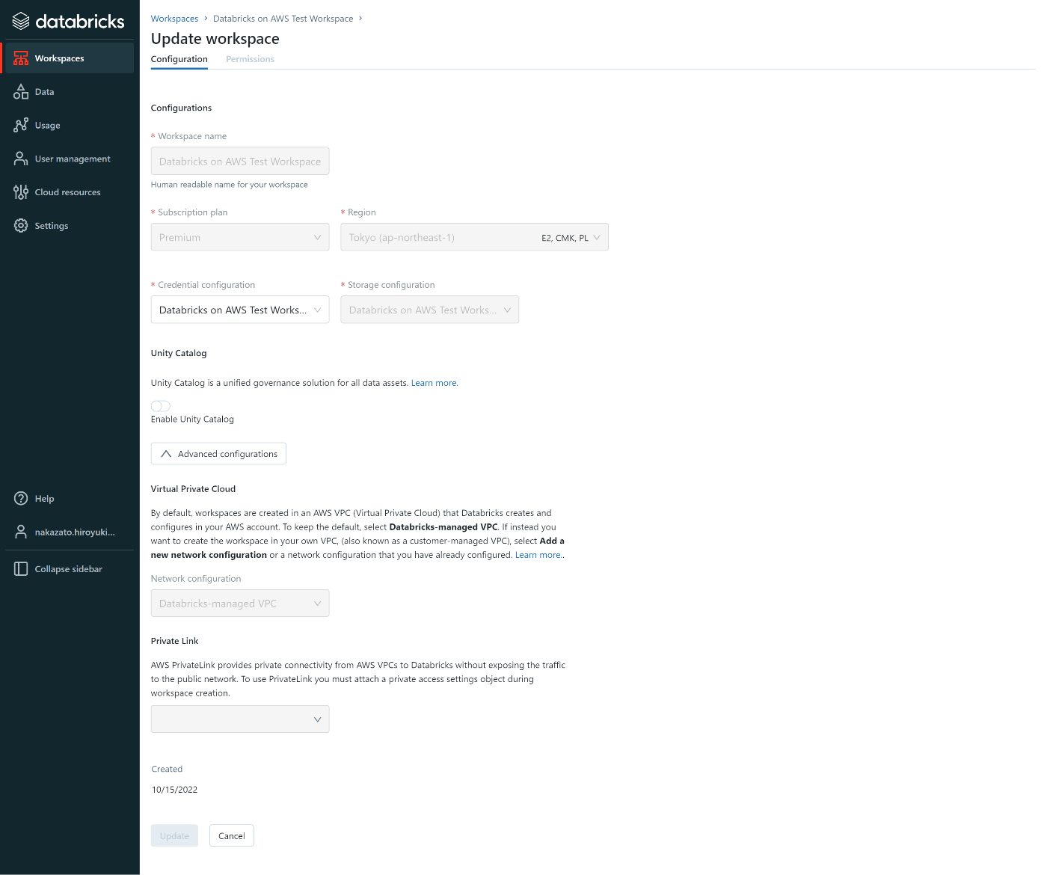Viewport: 1047px width, 875px height.
Task: Click the Unity Catalog section heading
Action: point(179,353)
